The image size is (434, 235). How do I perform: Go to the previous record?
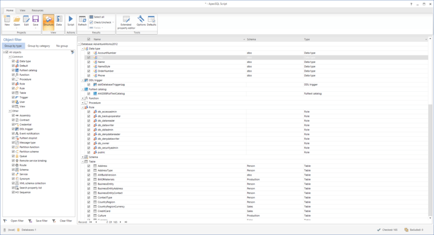(96, 222)
